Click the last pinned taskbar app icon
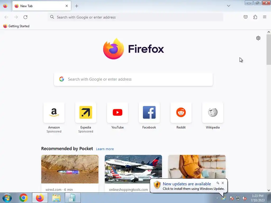The width and height of the screenshot is (271, 203). [x=73, y=198]
